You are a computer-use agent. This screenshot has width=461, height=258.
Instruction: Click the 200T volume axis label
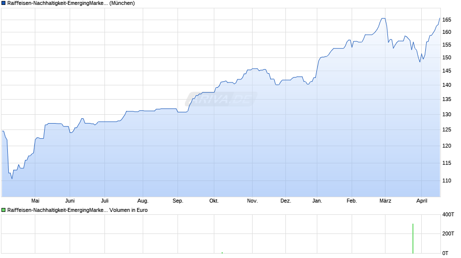pos(448,233)
